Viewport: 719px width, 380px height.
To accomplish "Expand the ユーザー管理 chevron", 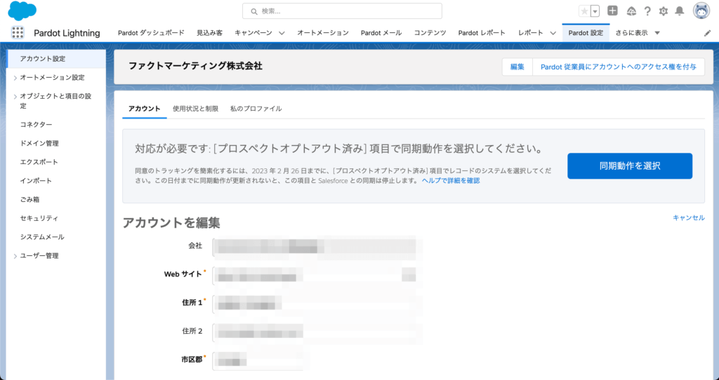I will [x=15, y=257].
